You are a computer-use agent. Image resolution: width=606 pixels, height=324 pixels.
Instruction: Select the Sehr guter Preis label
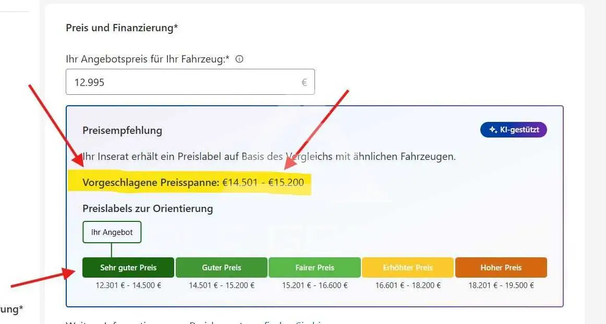(128, 267)
